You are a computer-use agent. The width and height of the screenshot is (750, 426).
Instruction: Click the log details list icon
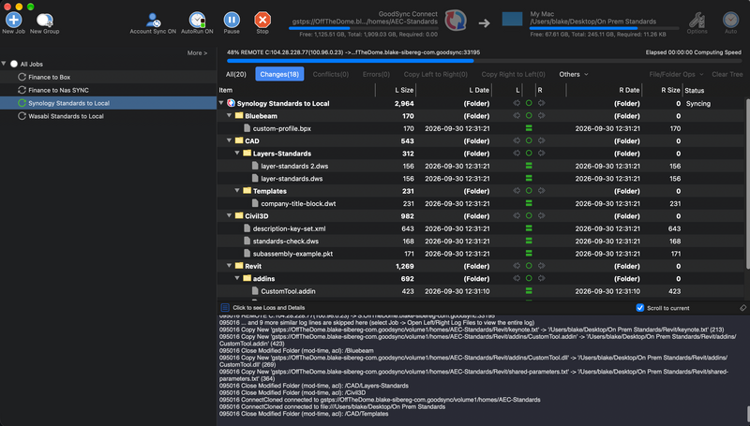pos(225,307)
